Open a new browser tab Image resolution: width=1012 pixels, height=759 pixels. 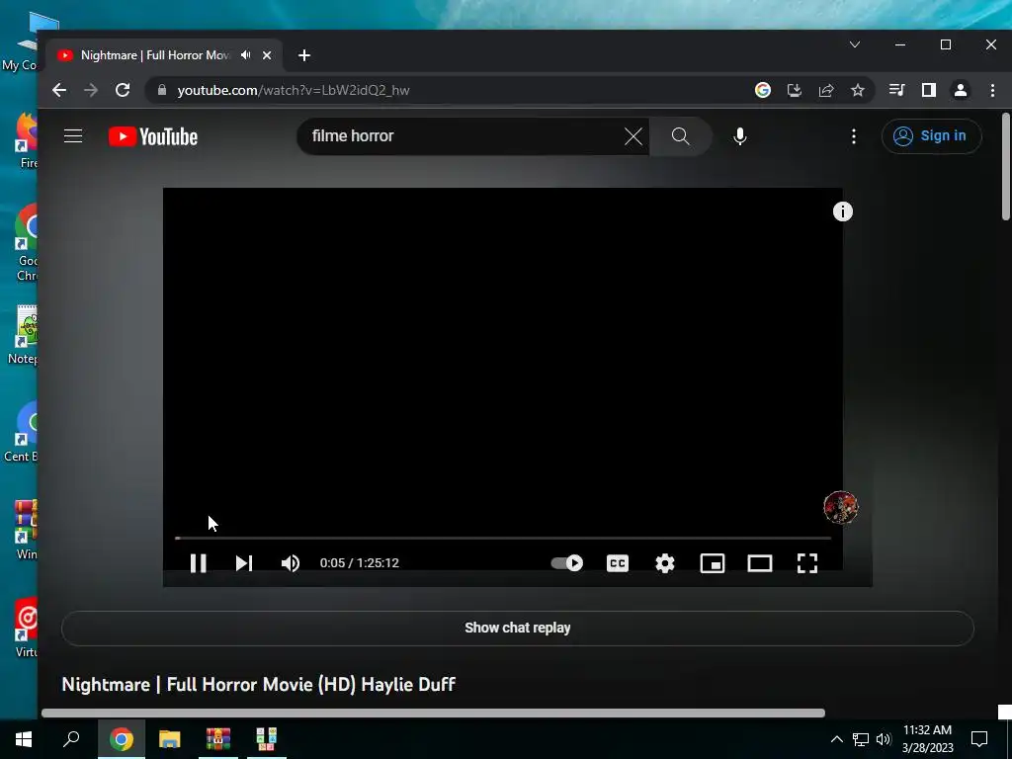click(304, 55)
